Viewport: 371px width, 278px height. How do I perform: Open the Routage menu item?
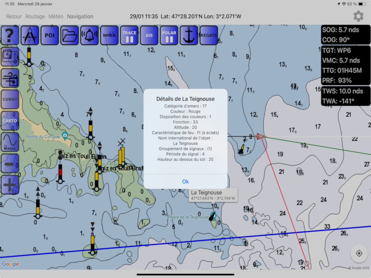click(x=35, y=16)
